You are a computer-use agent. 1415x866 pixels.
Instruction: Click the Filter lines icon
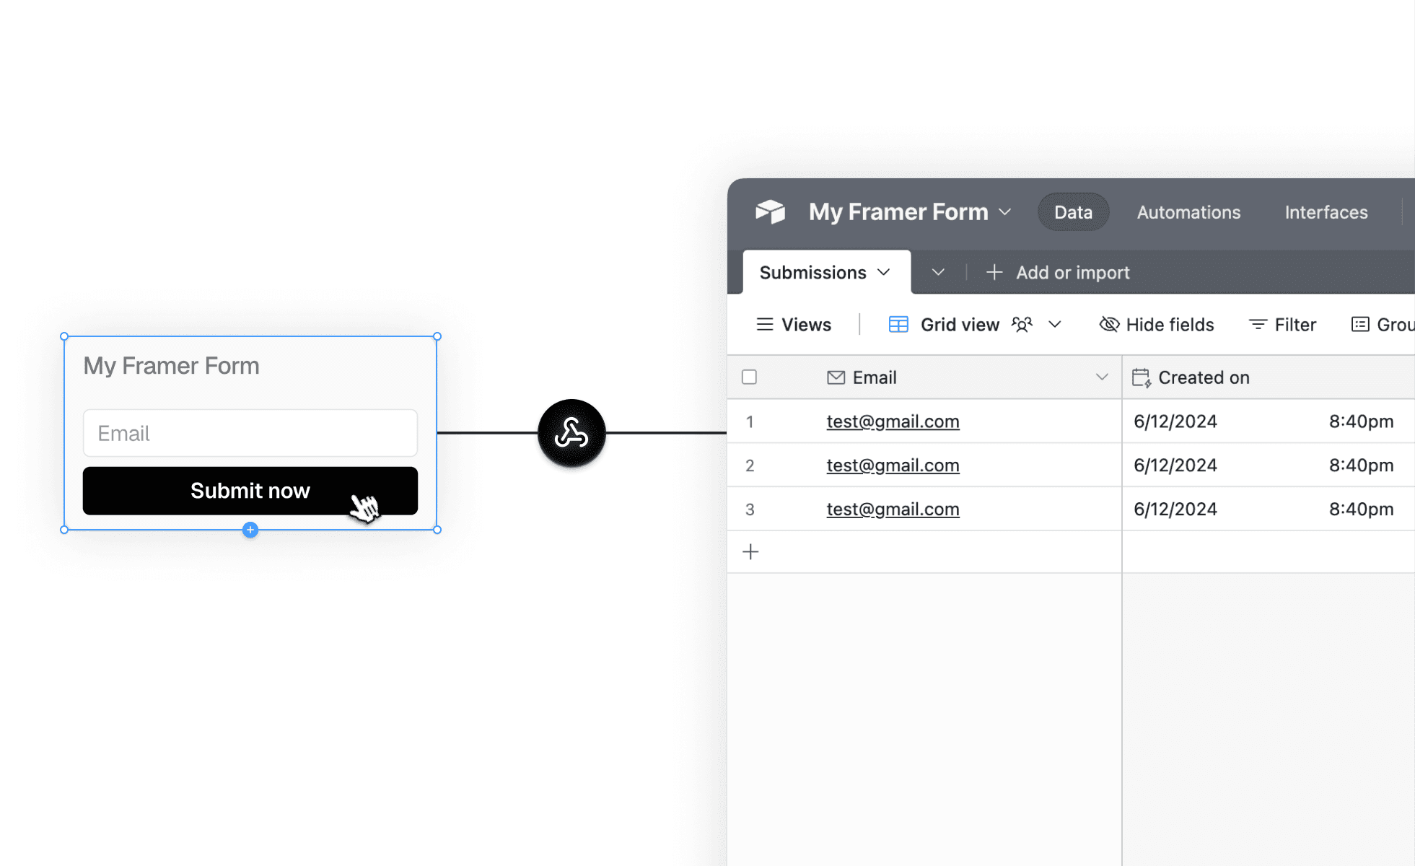click(x=1258, y=325)
